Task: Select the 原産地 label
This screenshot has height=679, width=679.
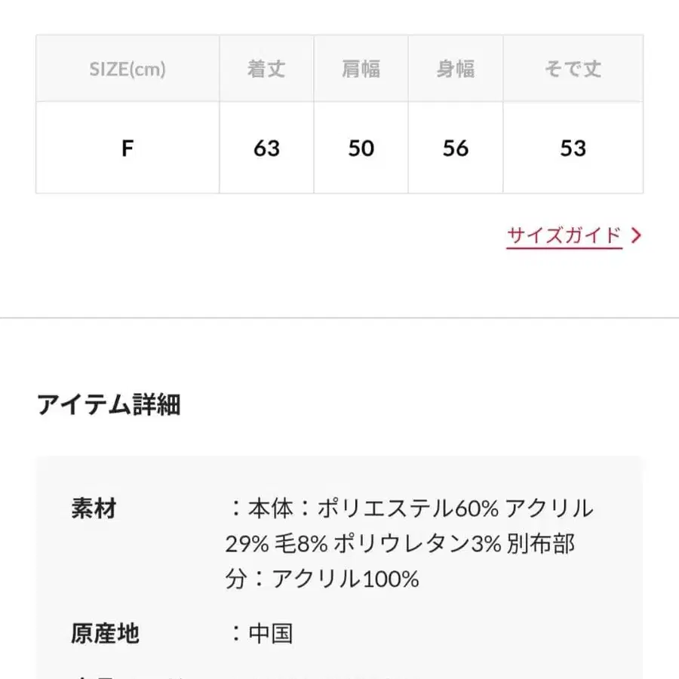Action: pyautogui.click(x=106, y=634)
